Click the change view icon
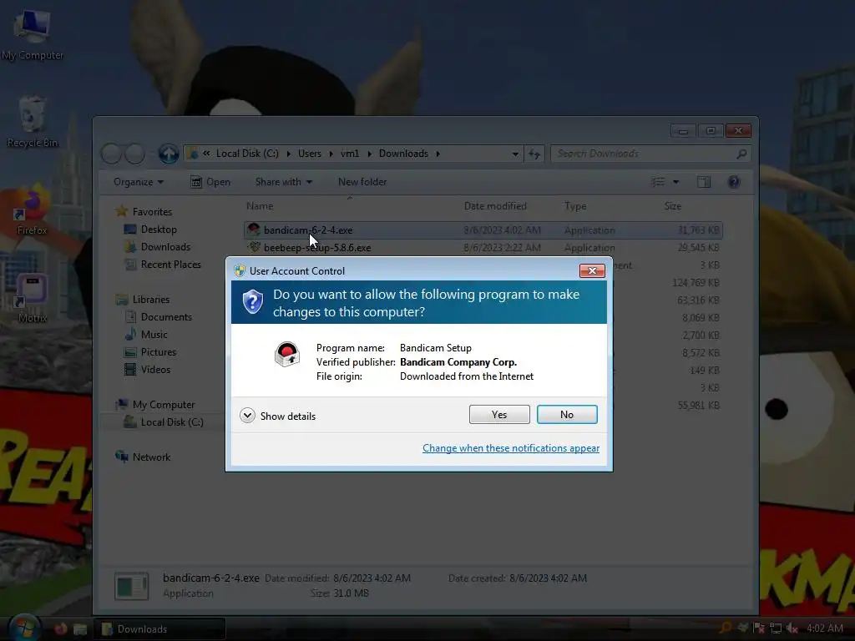Viewport: 855px width, 641px height. 658,182
